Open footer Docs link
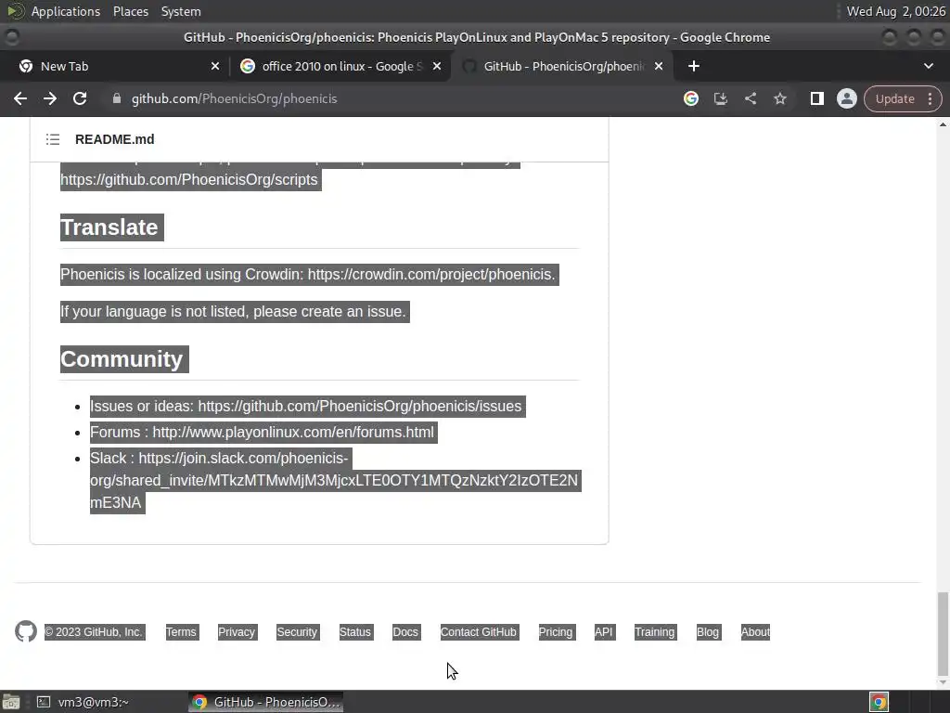950x713 pixels. 405,631
